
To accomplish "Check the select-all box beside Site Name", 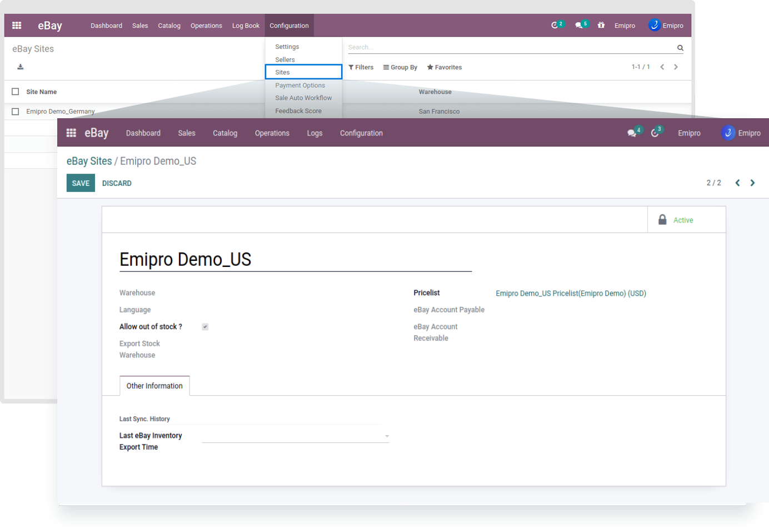I will point(16,92).
